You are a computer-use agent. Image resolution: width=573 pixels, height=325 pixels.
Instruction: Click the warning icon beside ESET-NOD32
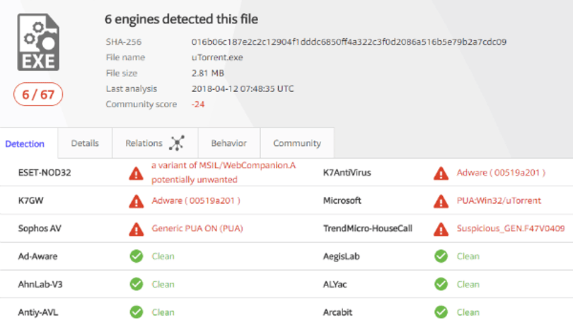point(136,173)
